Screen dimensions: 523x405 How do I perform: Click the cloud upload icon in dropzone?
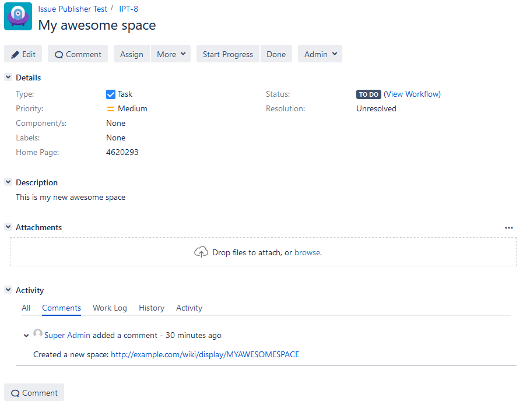point(201,252)
